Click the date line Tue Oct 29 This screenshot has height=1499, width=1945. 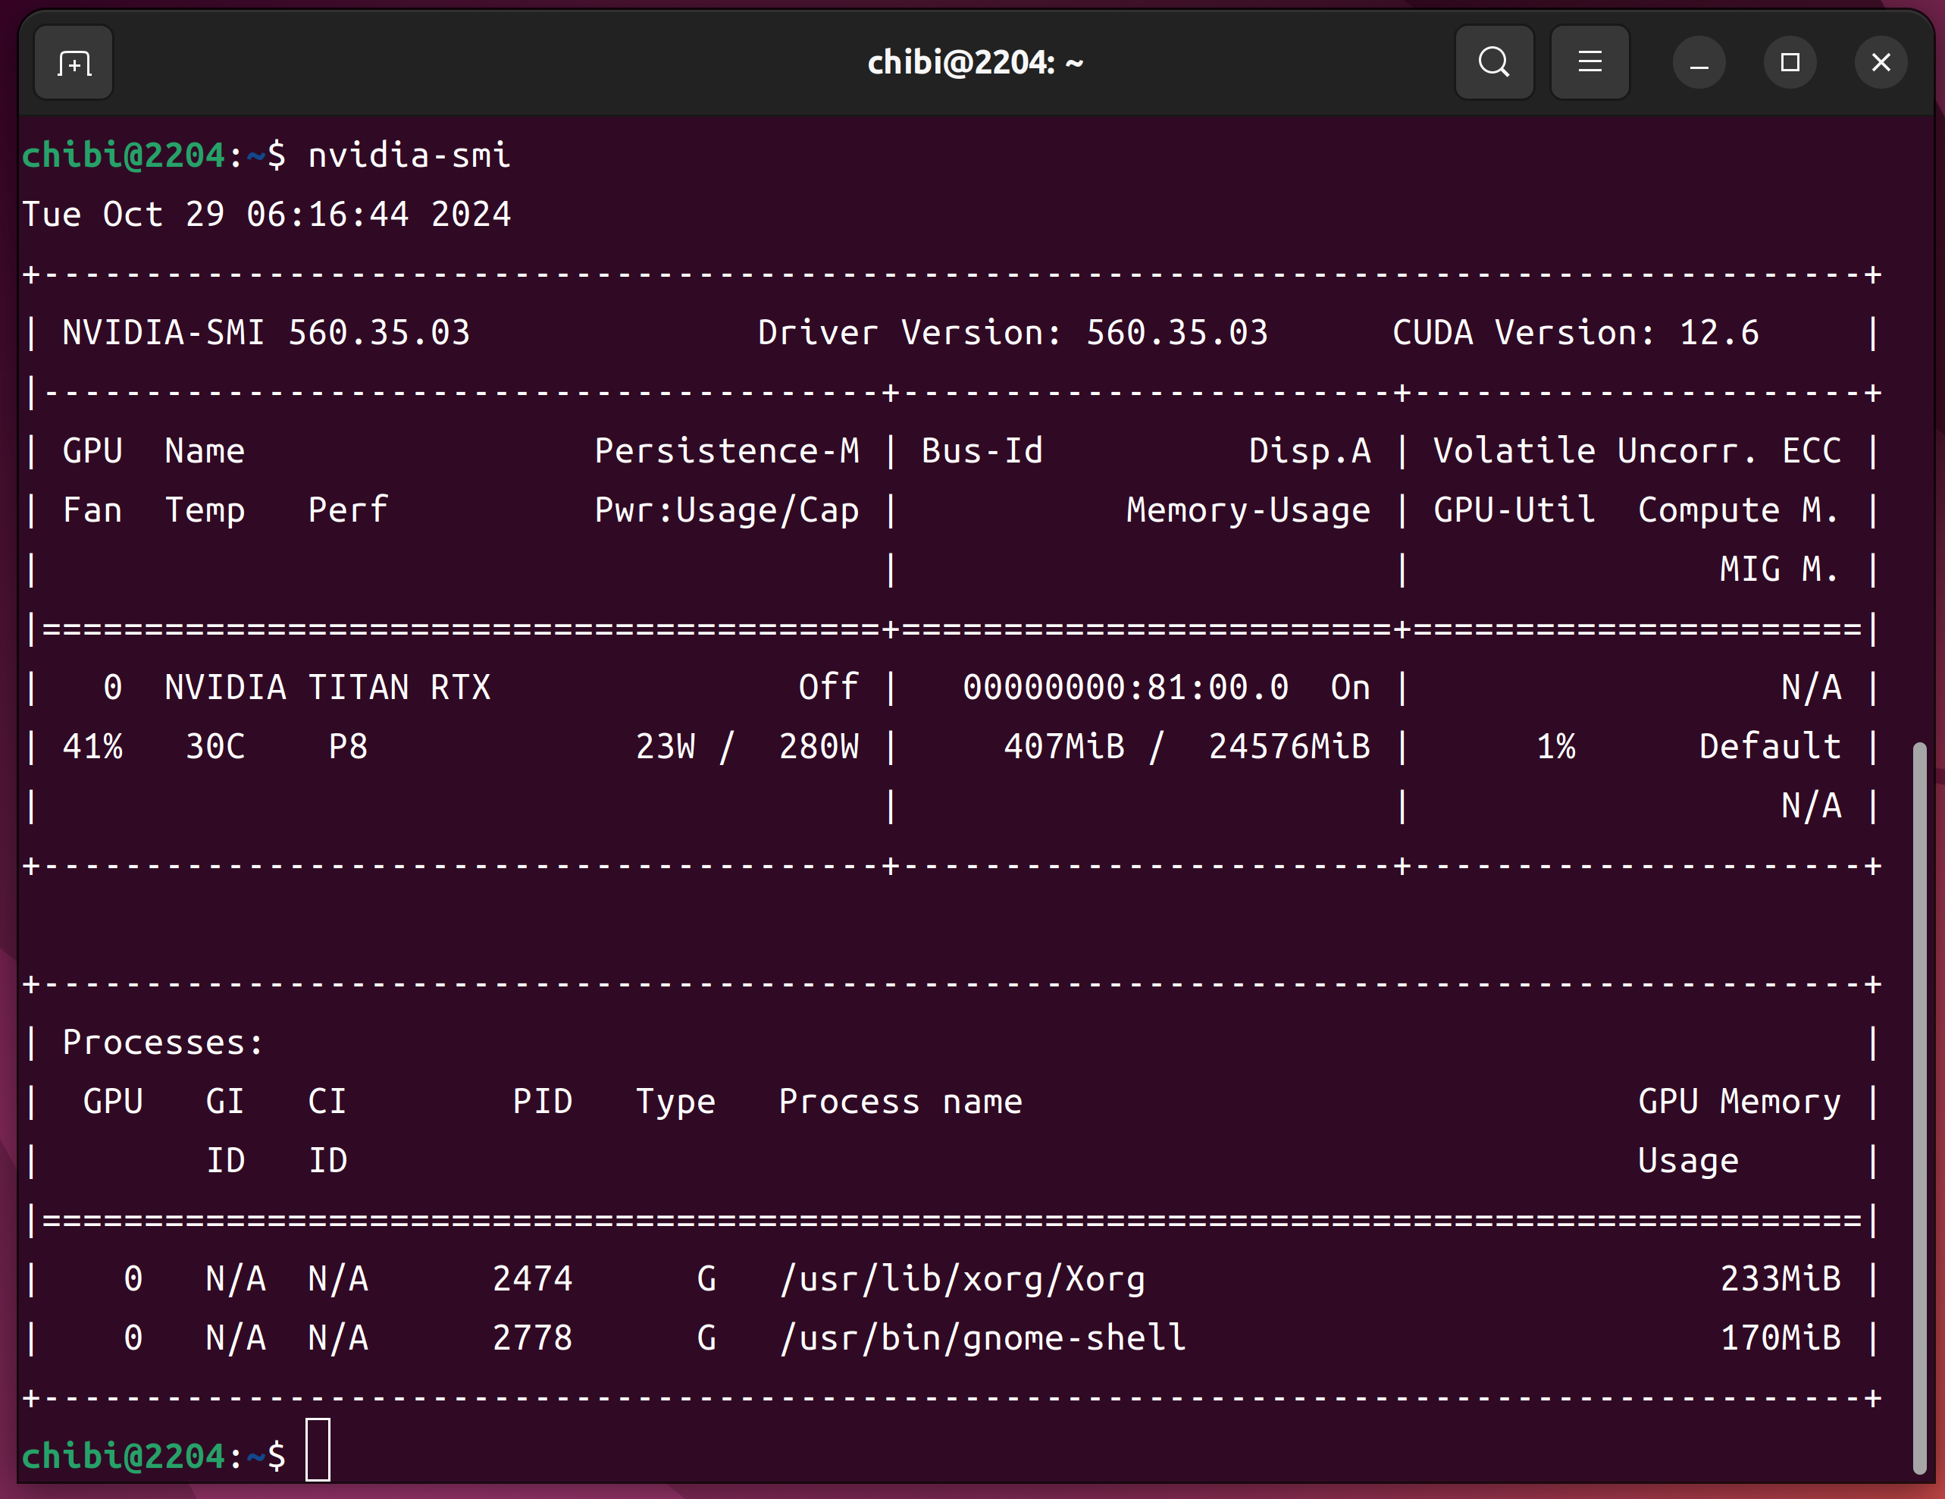click(x=266, y=215)
